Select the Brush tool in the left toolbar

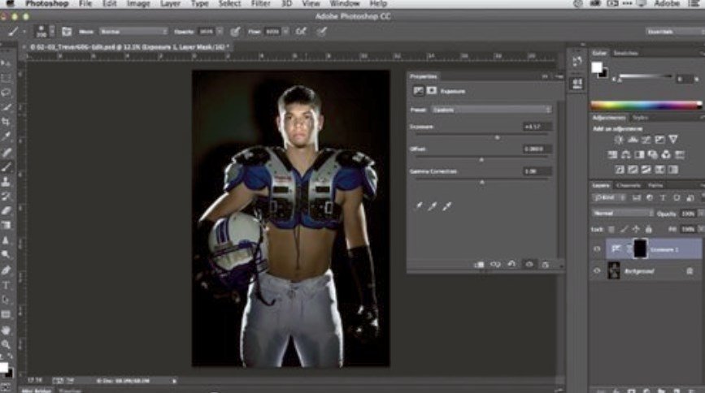(6, 166)
